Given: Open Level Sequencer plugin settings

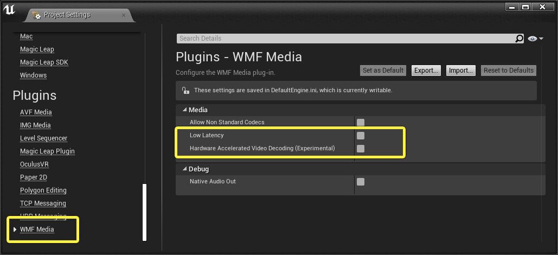Looking at the screenshot, I should pyautogui.click(x=44, y=138).
